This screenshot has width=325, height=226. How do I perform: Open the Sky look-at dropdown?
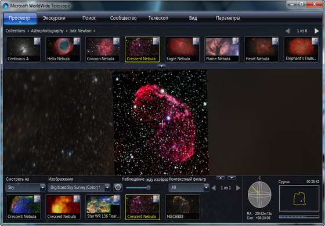pos(26,188)
